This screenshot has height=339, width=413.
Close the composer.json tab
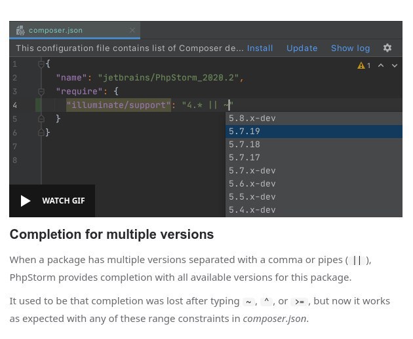132,30
